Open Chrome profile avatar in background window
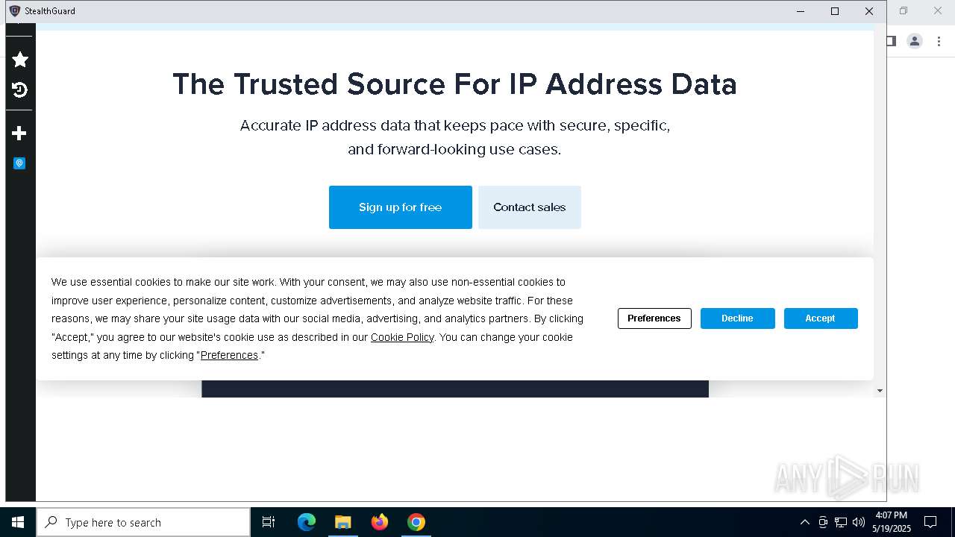955x537 pixels. [x=915, y=41]
